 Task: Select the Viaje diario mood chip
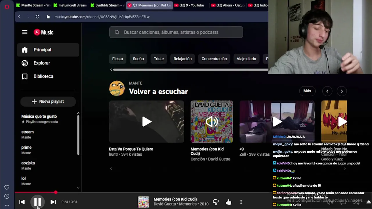(246, 59)
